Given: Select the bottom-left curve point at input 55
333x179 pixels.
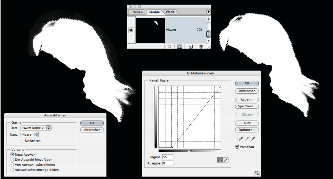Looking at the screenshot, I should click(172, 147).
